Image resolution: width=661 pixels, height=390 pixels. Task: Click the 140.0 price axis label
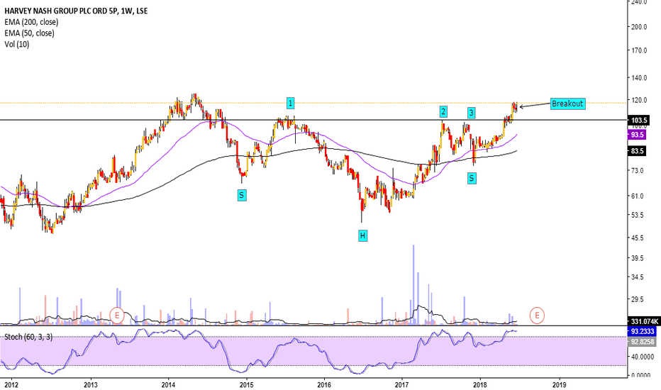click(x=638, y=77)
